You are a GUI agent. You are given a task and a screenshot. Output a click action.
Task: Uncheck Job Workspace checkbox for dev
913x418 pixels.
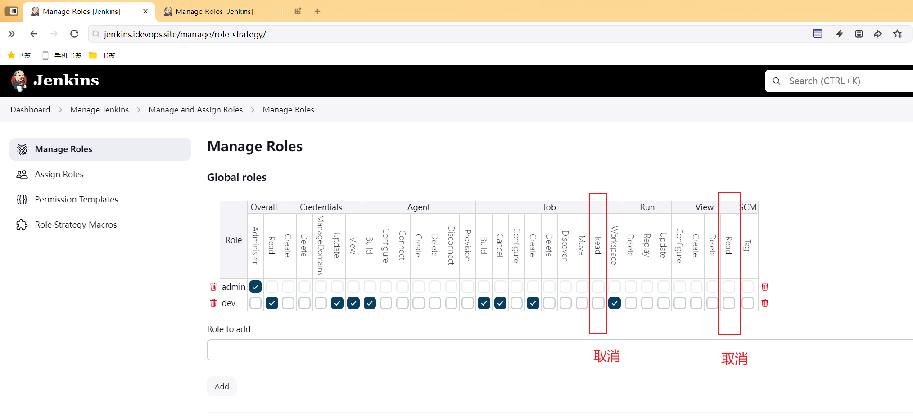[x=615, y=303]
